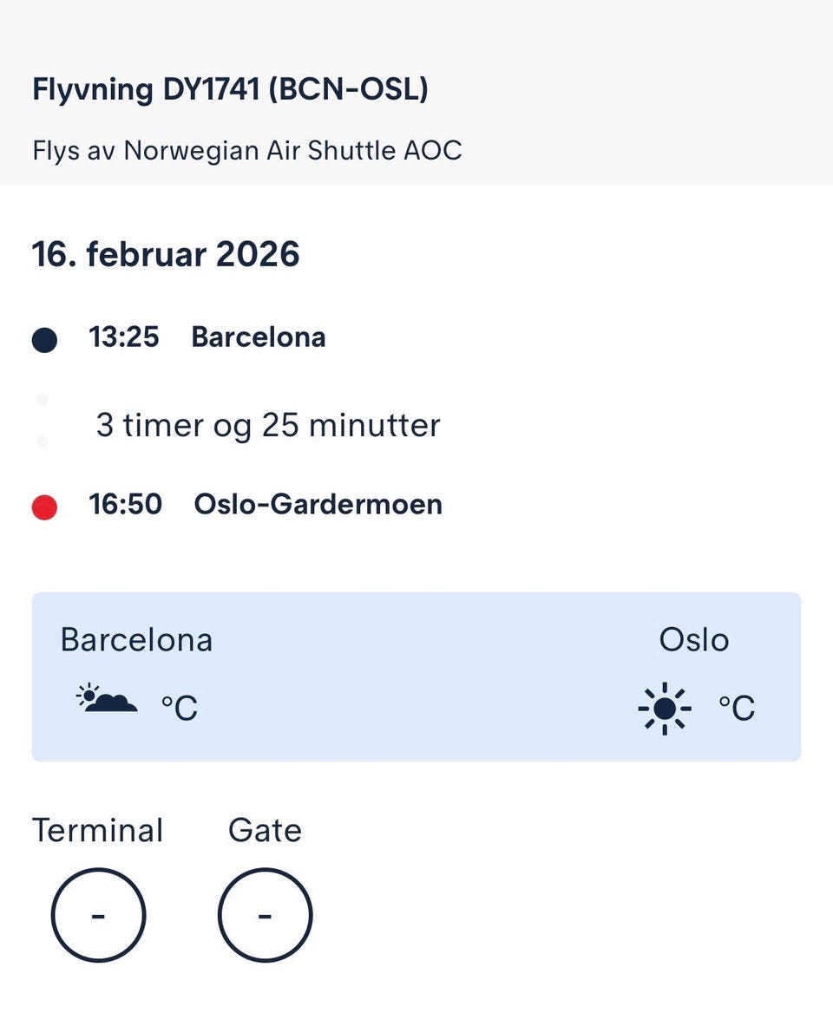Click the 3 timer og 25 minutter duration
The image size is (833, 1013).
tap(268, 426)
